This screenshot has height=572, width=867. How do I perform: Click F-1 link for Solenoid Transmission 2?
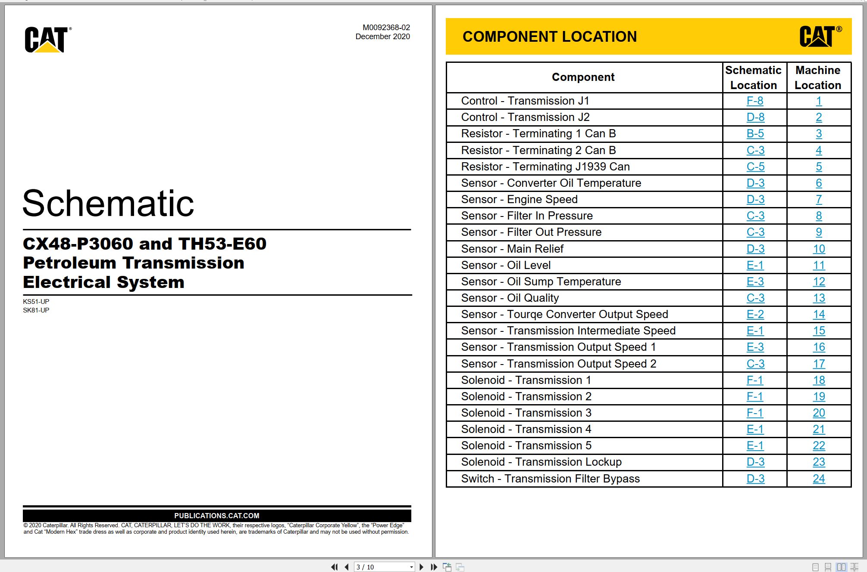754,396
